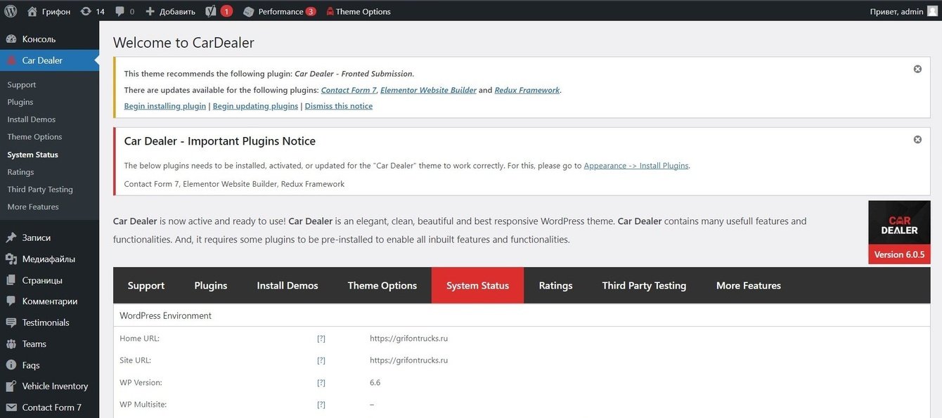
Task: Open the Redux Framework update link
Action: [527, 90]
